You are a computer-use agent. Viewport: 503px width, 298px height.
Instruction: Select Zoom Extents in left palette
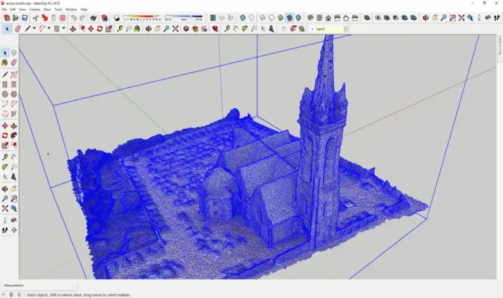tap(5, 208)
